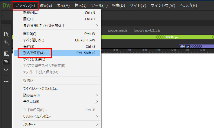
Task: Turn on Inspect mode crosshair icon
Action: click(x=6, y=70)
